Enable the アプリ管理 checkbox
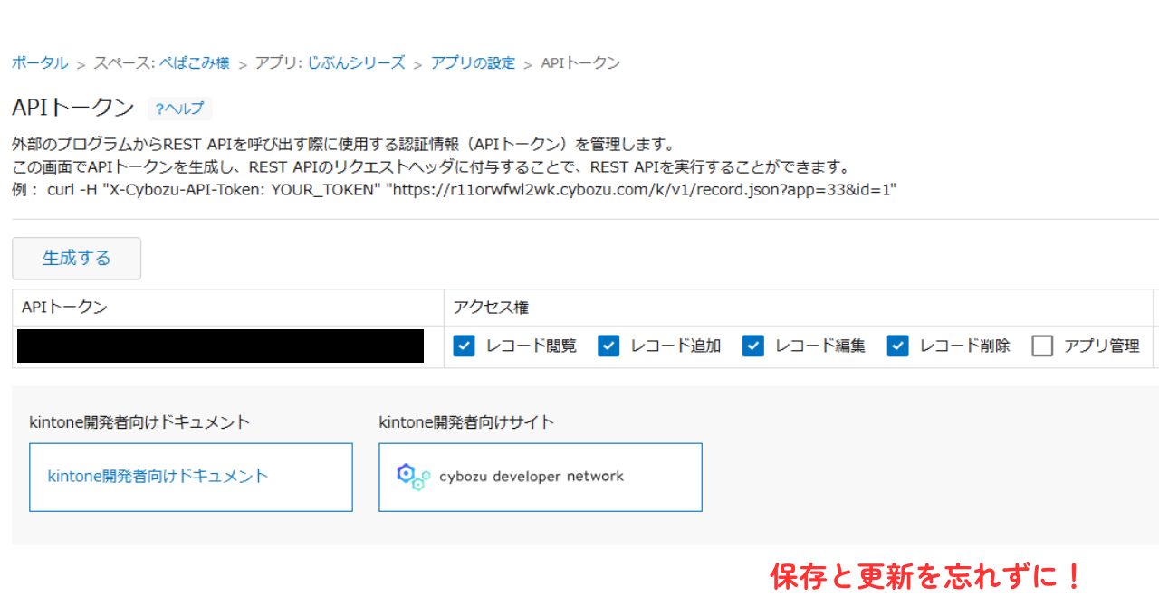The height and width of the screenshot is (606, 1159). (x=1042, y=346)
